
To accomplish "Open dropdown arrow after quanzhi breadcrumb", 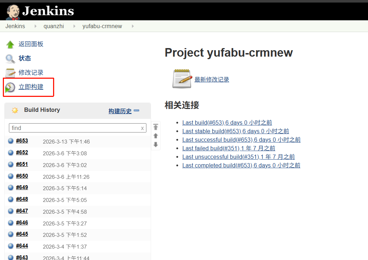I will pos(74,26).
